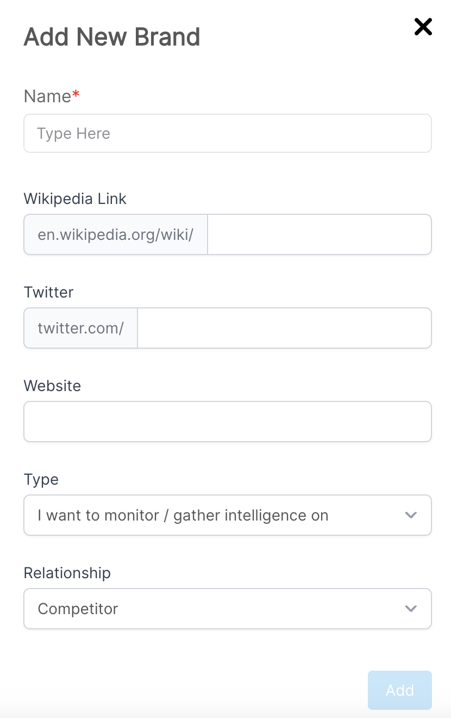Click the Twitter label
The width and height of the screenshot is (451, 718).
click(x=48, y=292)
